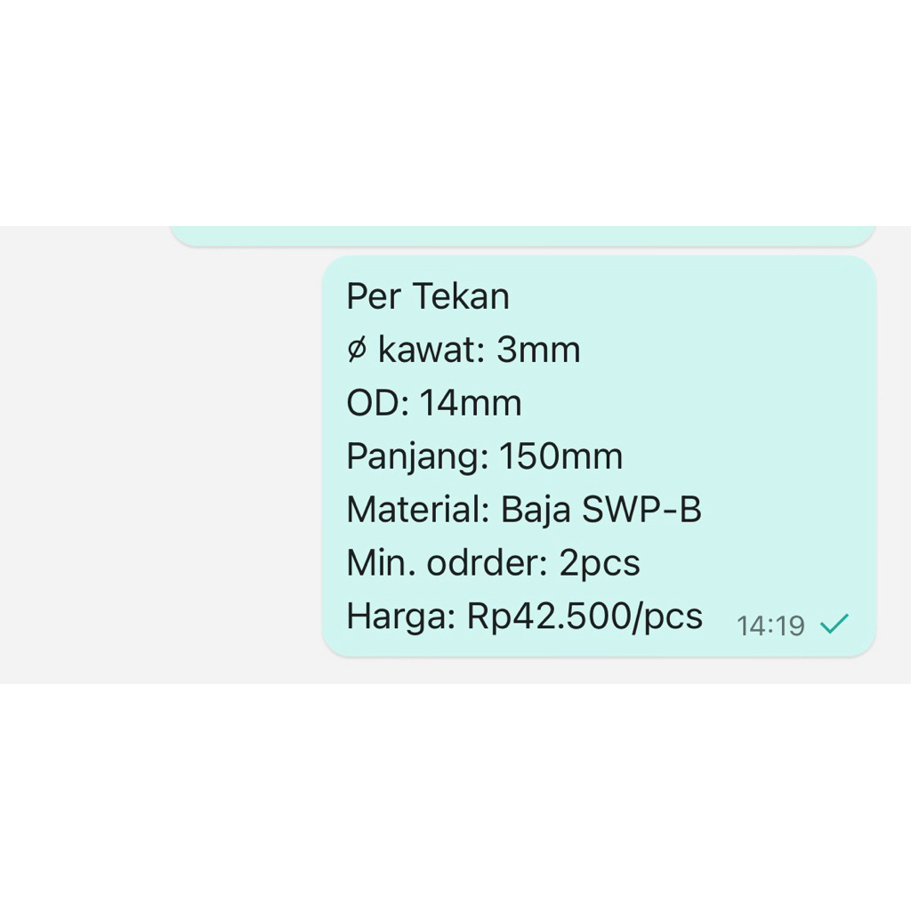Click the Panjang: 150mm text
The image size is (911, 911).
coord(485,456)
